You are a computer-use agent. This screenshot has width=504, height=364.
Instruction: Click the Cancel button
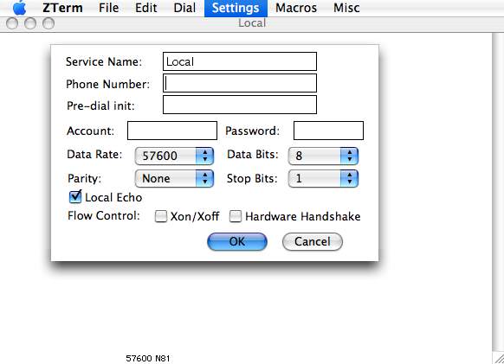pyautogui.click(x=313, y=242)
